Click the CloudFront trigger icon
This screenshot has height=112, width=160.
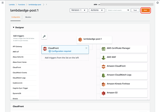[x=45, y=49]
